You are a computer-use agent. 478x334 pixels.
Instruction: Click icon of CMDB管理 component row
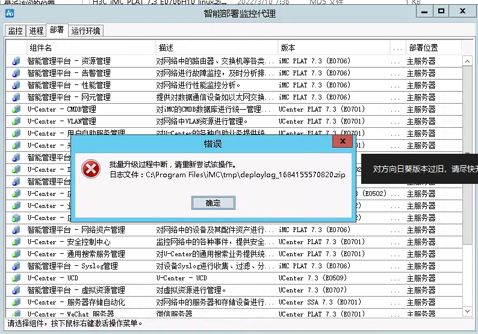16,109
